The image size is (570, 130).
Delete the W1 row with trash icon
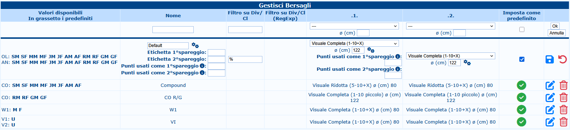[x=563, y=110]
